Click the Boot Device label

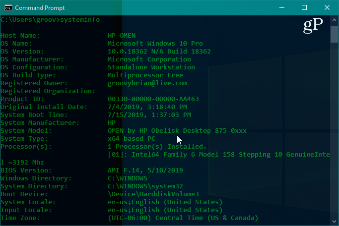click(24, 194)
